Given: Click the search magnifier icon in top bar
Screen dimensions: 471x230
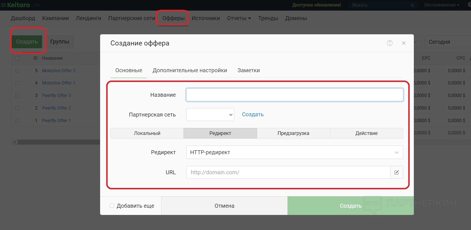Looking at the screenshot, I should pyautogui.click(x=412, y=5).
